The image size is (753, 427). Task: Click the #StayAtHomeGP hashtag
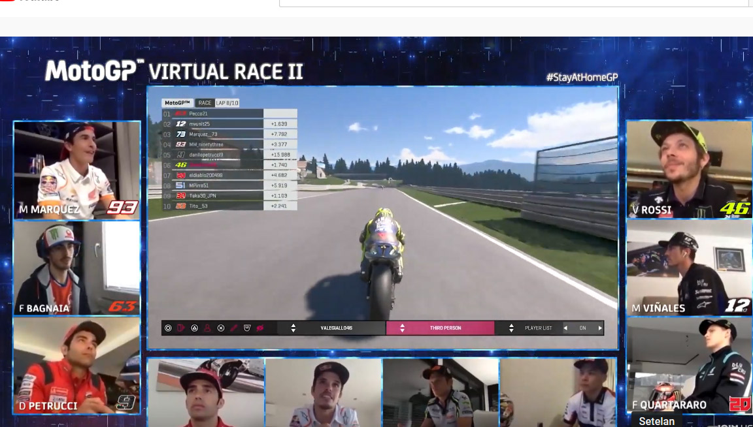[582, 77]
